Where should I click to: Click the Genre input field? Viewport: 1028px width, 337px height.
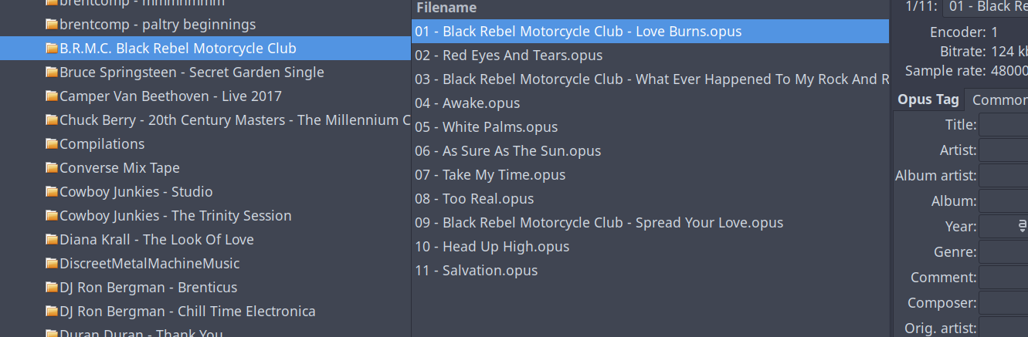pyautogui.click(x=1003, y=252)
